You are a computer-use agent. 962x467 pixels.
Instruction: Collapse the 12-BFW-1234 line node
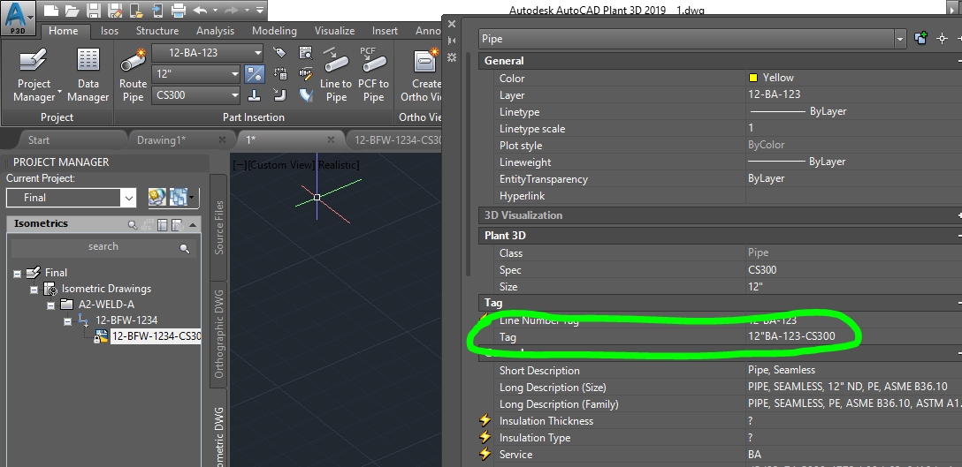pyautogui.click(x=67, y=321)
